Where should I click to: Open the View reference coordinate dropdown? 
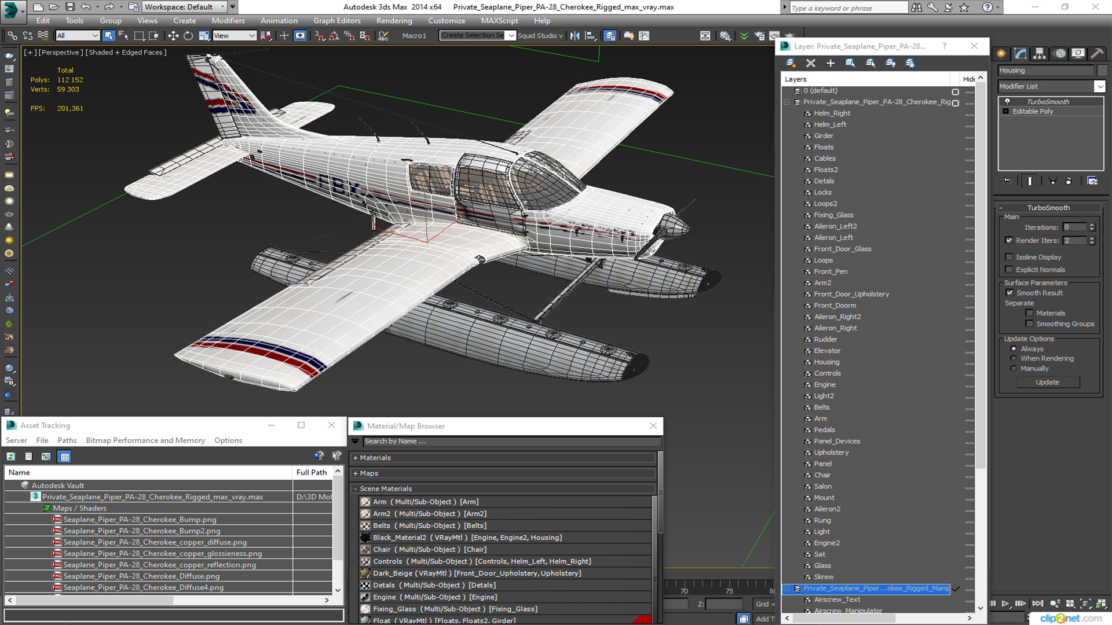[x=235, y=36]
